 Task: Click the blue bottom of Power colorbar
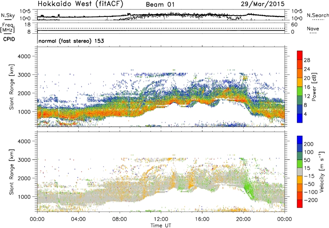300,118
